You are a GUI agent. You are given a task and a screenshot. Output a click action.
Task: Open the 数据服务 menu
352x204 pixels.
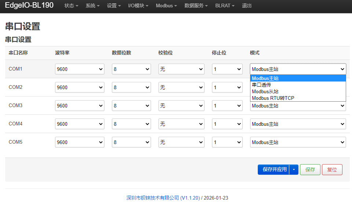click(x=196, y=5)
